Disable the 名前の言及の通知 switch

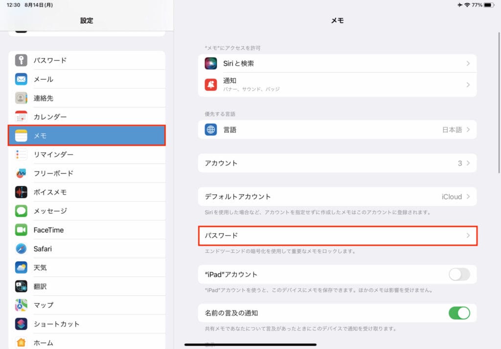459,313
